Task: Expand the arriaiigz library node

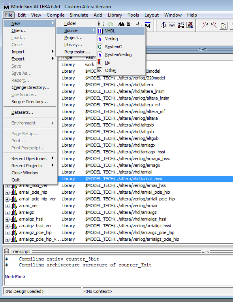Action: point(7,213)
